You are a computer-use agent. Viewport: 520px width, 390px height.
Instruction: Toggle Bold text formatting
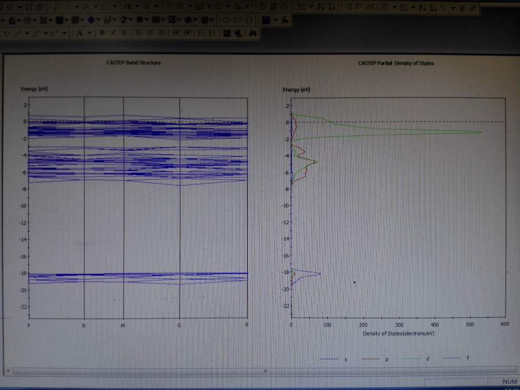(x=102, y=33)
